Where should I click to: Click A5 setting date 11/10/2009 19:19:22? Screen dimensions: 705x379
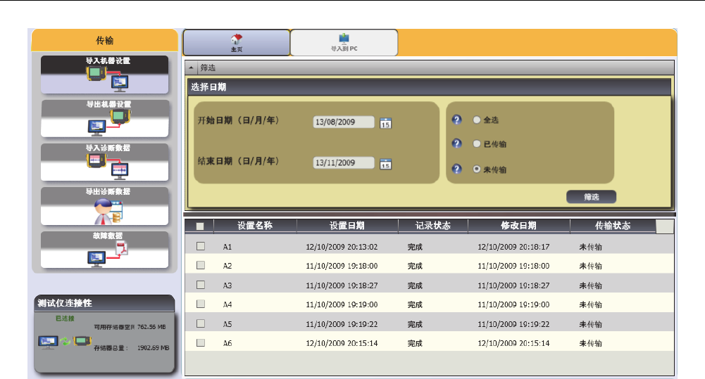(x=342, y=324)
